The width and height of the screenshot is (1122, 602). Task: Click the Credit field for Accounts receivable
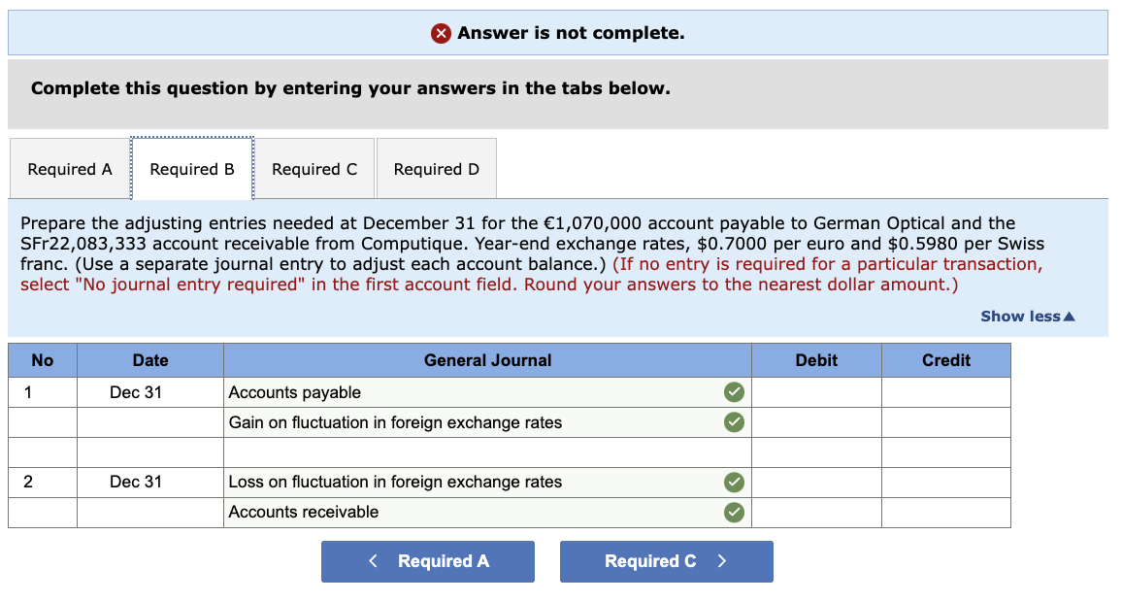(x=945, y=512)
